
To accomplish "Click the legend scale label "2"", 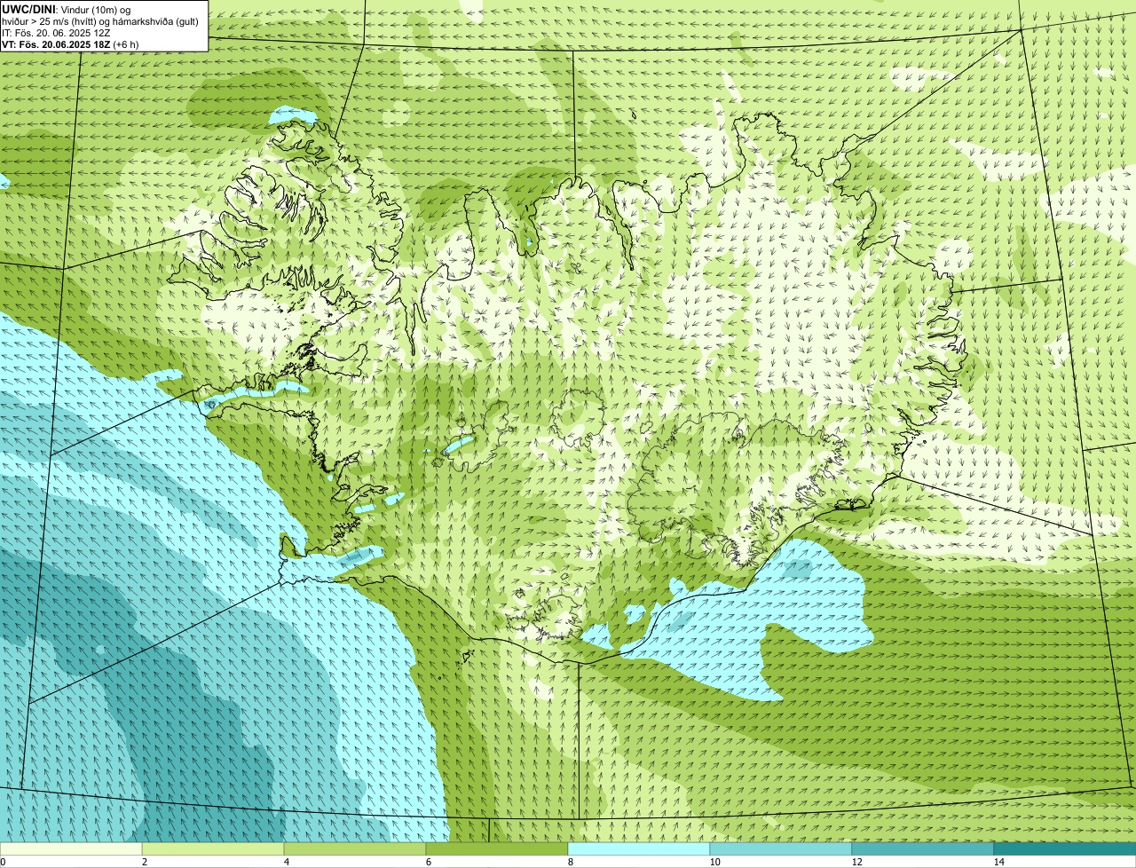I will pos(144,862).
